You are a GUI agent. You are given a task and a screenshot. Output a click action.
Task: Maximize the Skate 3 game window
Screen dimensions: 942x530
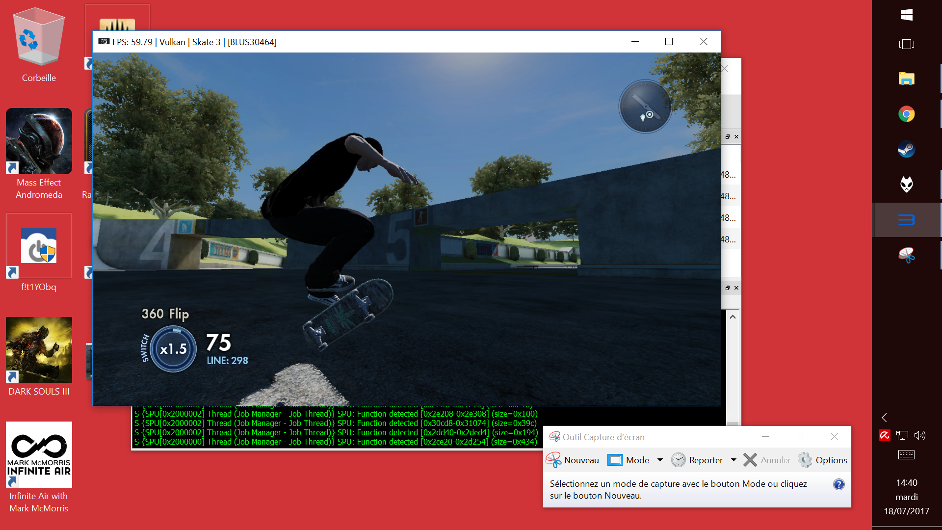pos(669,42)
